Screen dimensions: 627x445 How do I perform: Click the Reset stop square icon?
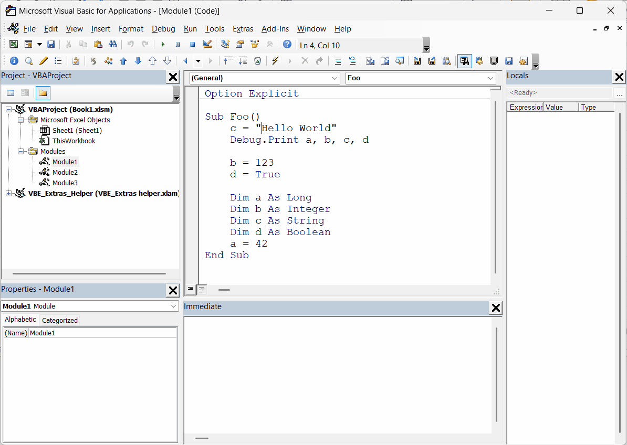(x=192, y=44)
